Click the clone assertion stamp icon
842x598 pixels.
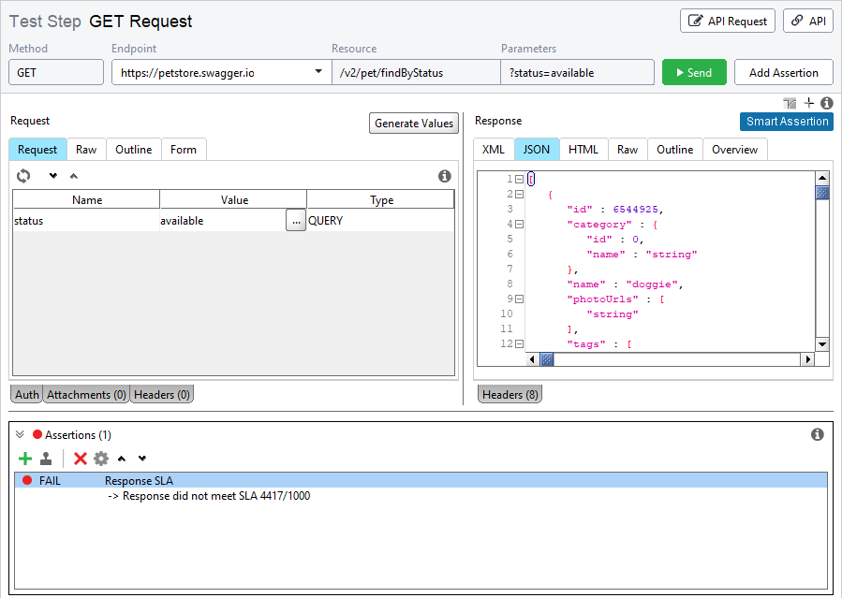[x=46, y=459]
